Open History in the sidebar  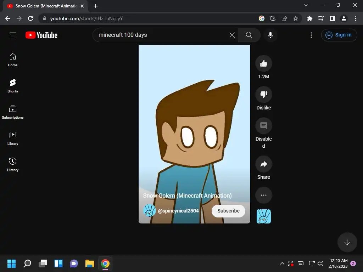[x=13, y=164]
